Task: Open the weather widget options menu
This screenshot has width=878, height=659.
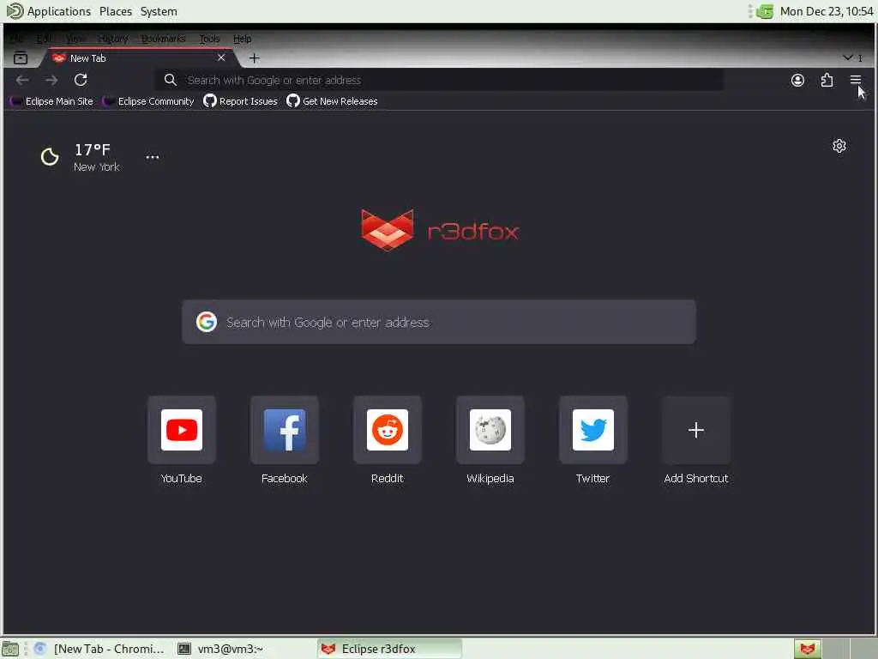Action: point(153,157)
